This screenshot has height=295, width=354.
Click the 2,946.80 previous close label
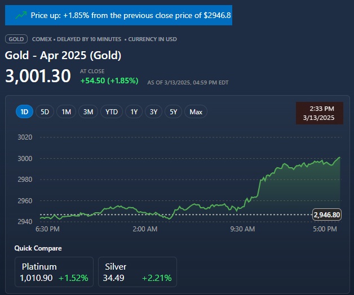click(x=326, y=214)
